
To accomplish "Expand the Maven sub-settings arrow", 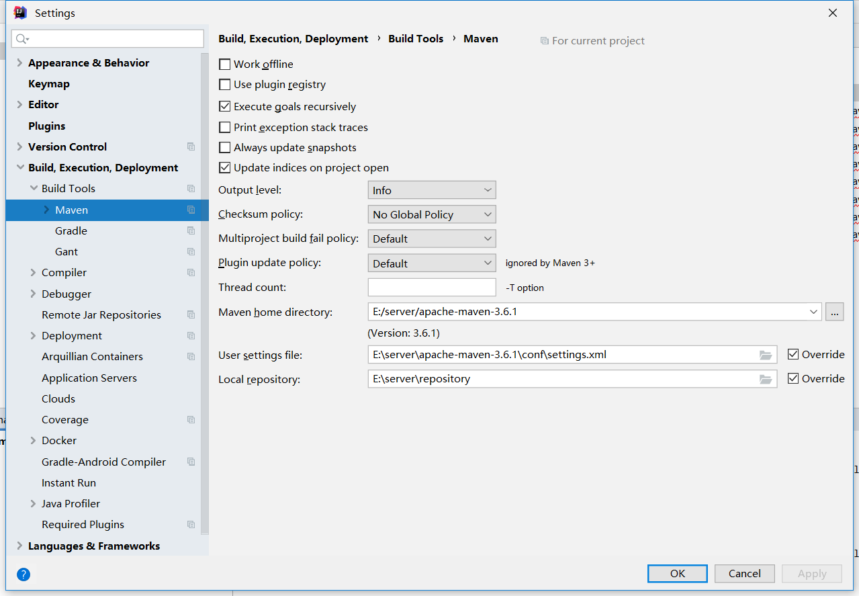I will 46,210.
